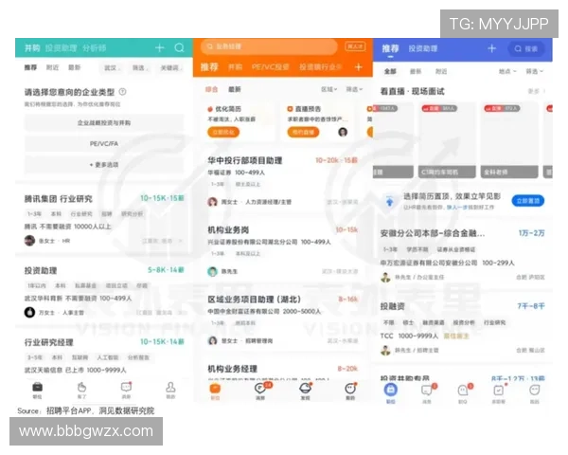This screenshot has height=455, width=568.
Task: Switch to 投资助理 tab in green header
Action: click(62, 48)
